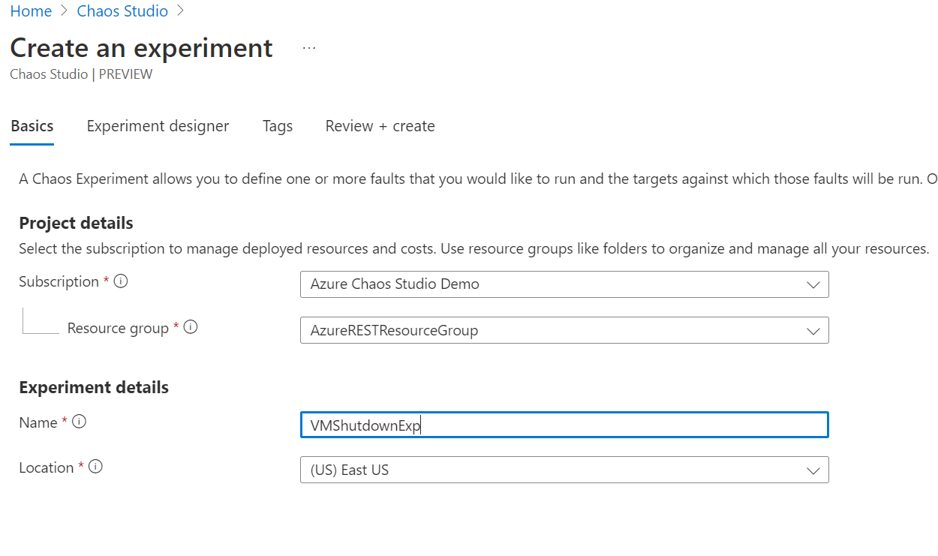Image resolution: width=938 pixels, height=556 pixels.
Task: Click the breadcrumb chevron after Chaos Studio
Action: [180, 11]
